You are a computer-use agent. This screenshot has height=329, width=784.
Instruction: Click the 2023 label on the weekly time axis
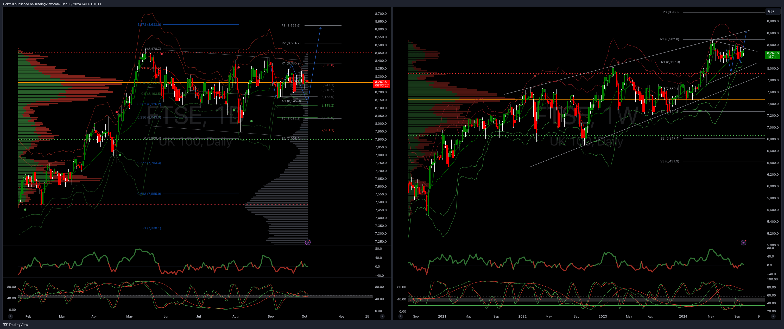[x=603, y=316]
